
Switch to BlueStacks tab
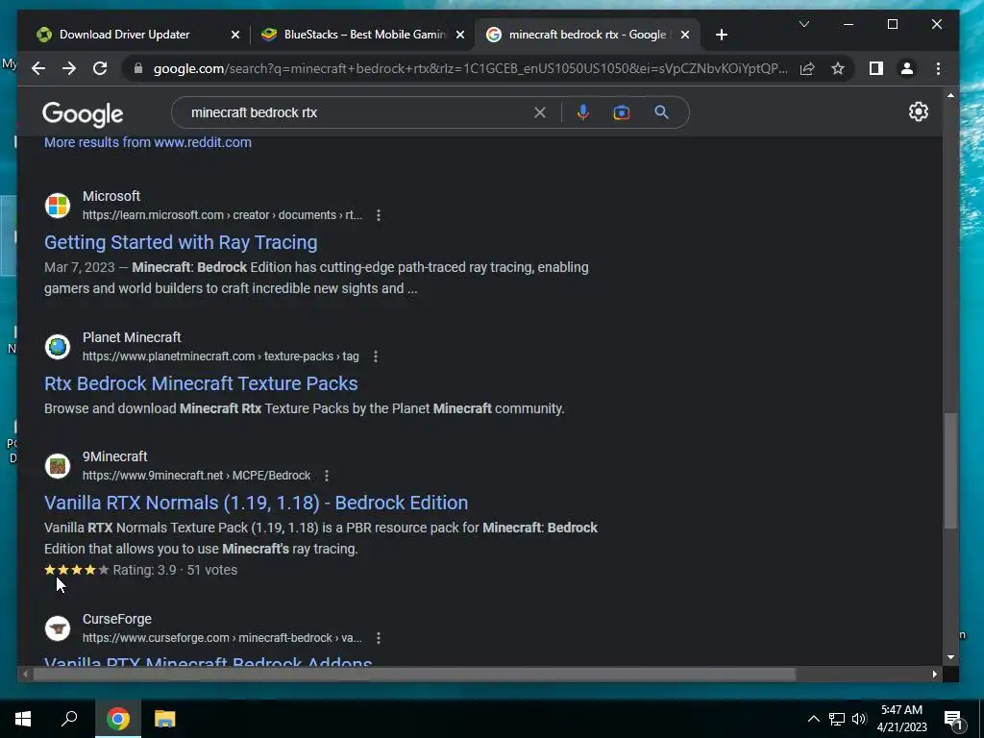pyautogui.click(x=364, y=35)
